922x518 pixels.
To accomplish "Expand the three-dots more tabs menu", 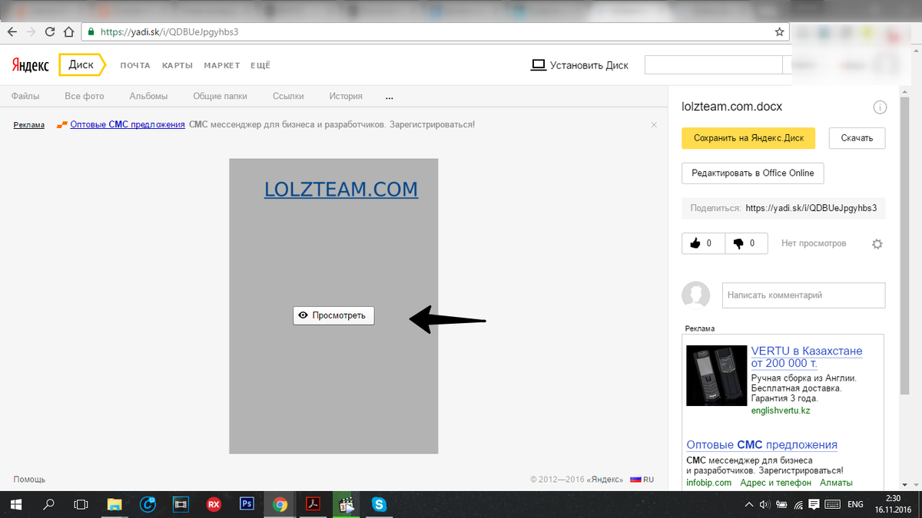I will click(390, 97).
